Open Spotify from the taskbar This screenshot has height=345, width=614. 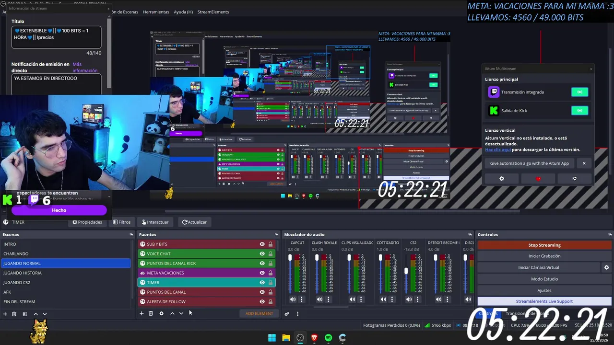pyautogui.click(x=328, y=338)
